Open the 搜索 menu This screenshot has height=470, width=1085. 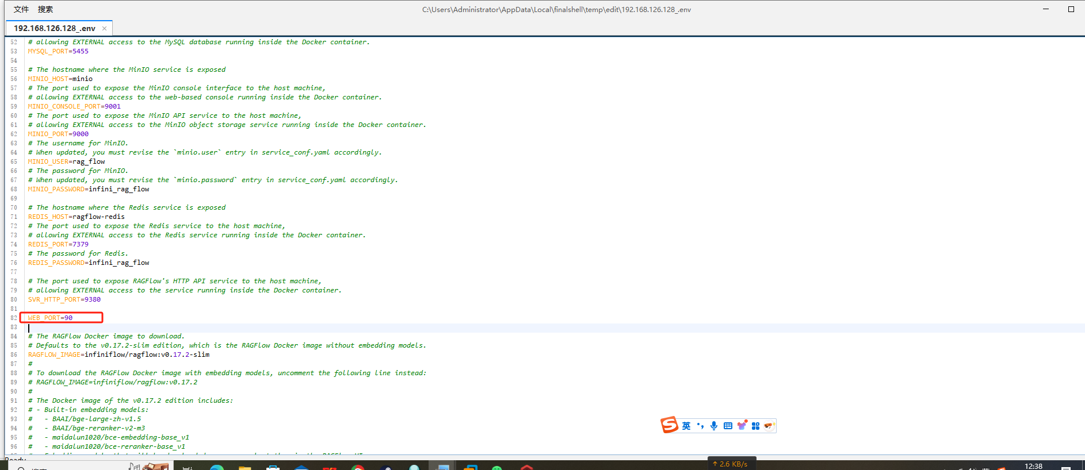tap(45, 9)
